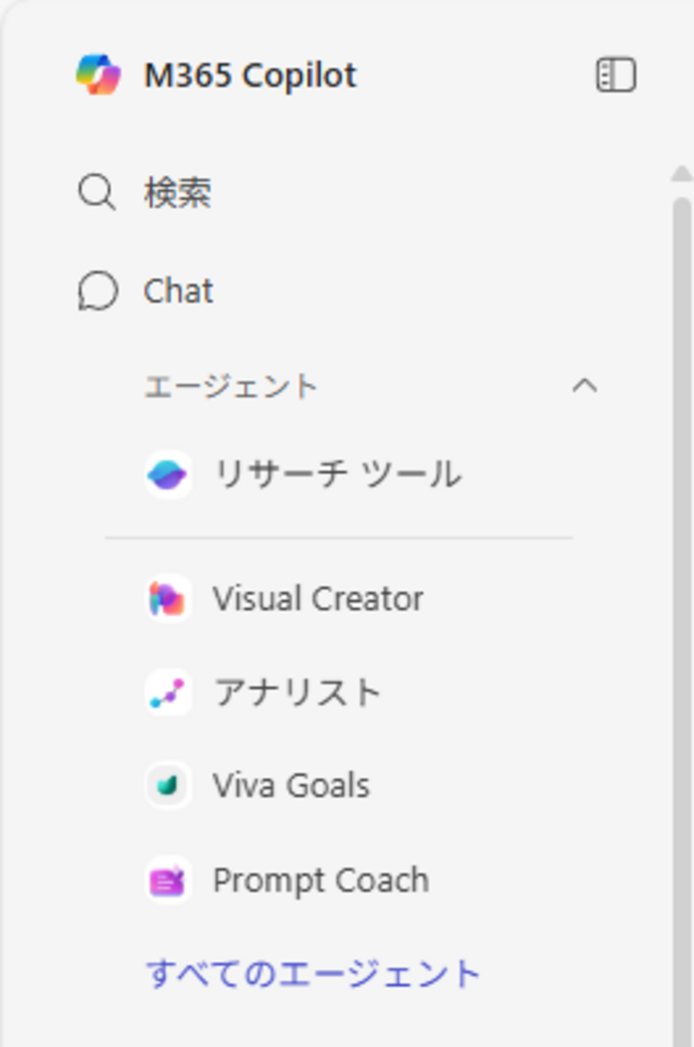The height and width of the screenshot is (1047, 694).
Task: Open the Viva Goals agent
Action: click(291, 785)
